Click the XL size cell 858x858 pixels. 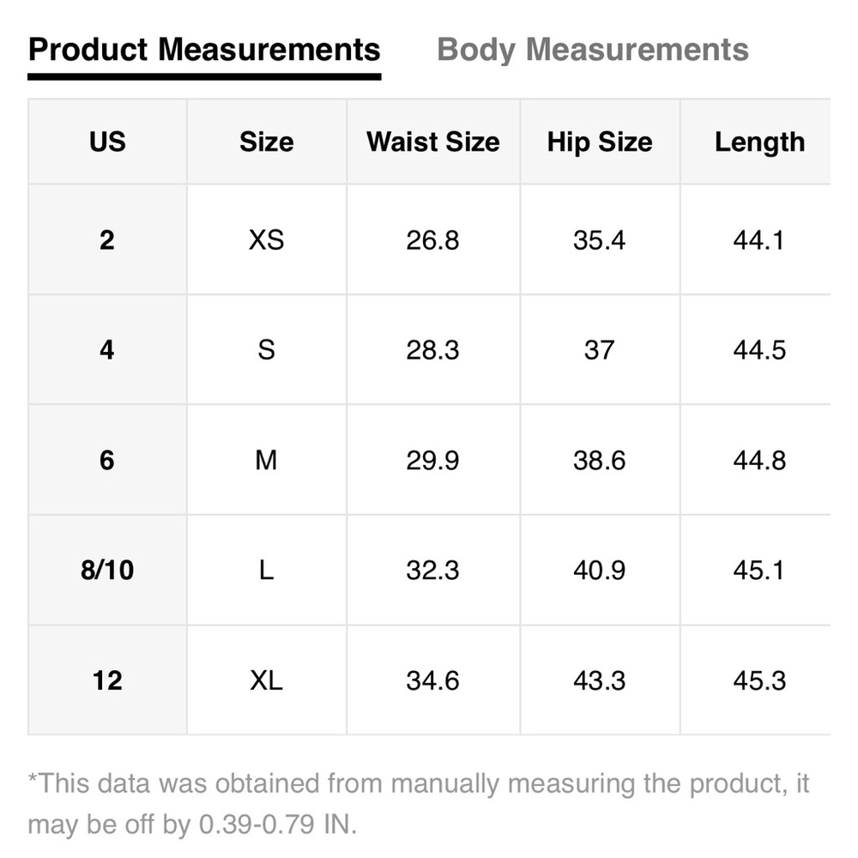click(x=266, y=681)
